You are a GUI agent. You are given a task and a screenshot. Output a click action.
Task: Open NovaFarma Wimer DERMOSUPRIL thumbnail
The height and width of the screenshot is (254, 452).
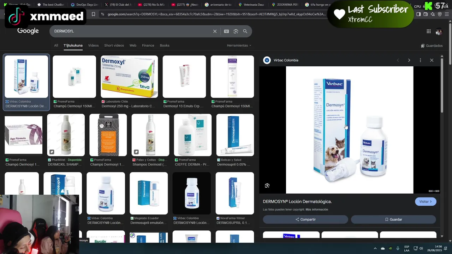coord(235,193)
